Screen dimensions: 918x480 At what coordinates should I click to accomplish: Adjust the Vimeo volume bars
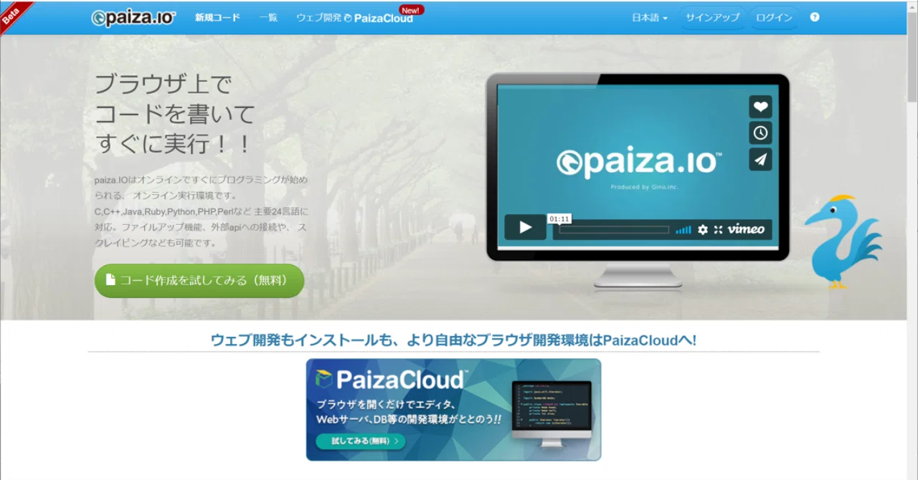click(x=683, y=229)
